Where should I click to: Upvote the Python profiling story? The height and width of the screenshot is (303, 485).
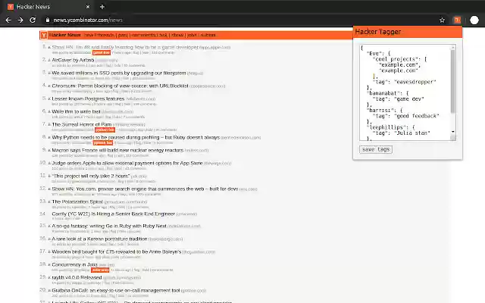pyautogui.click(x=49, y=138)
